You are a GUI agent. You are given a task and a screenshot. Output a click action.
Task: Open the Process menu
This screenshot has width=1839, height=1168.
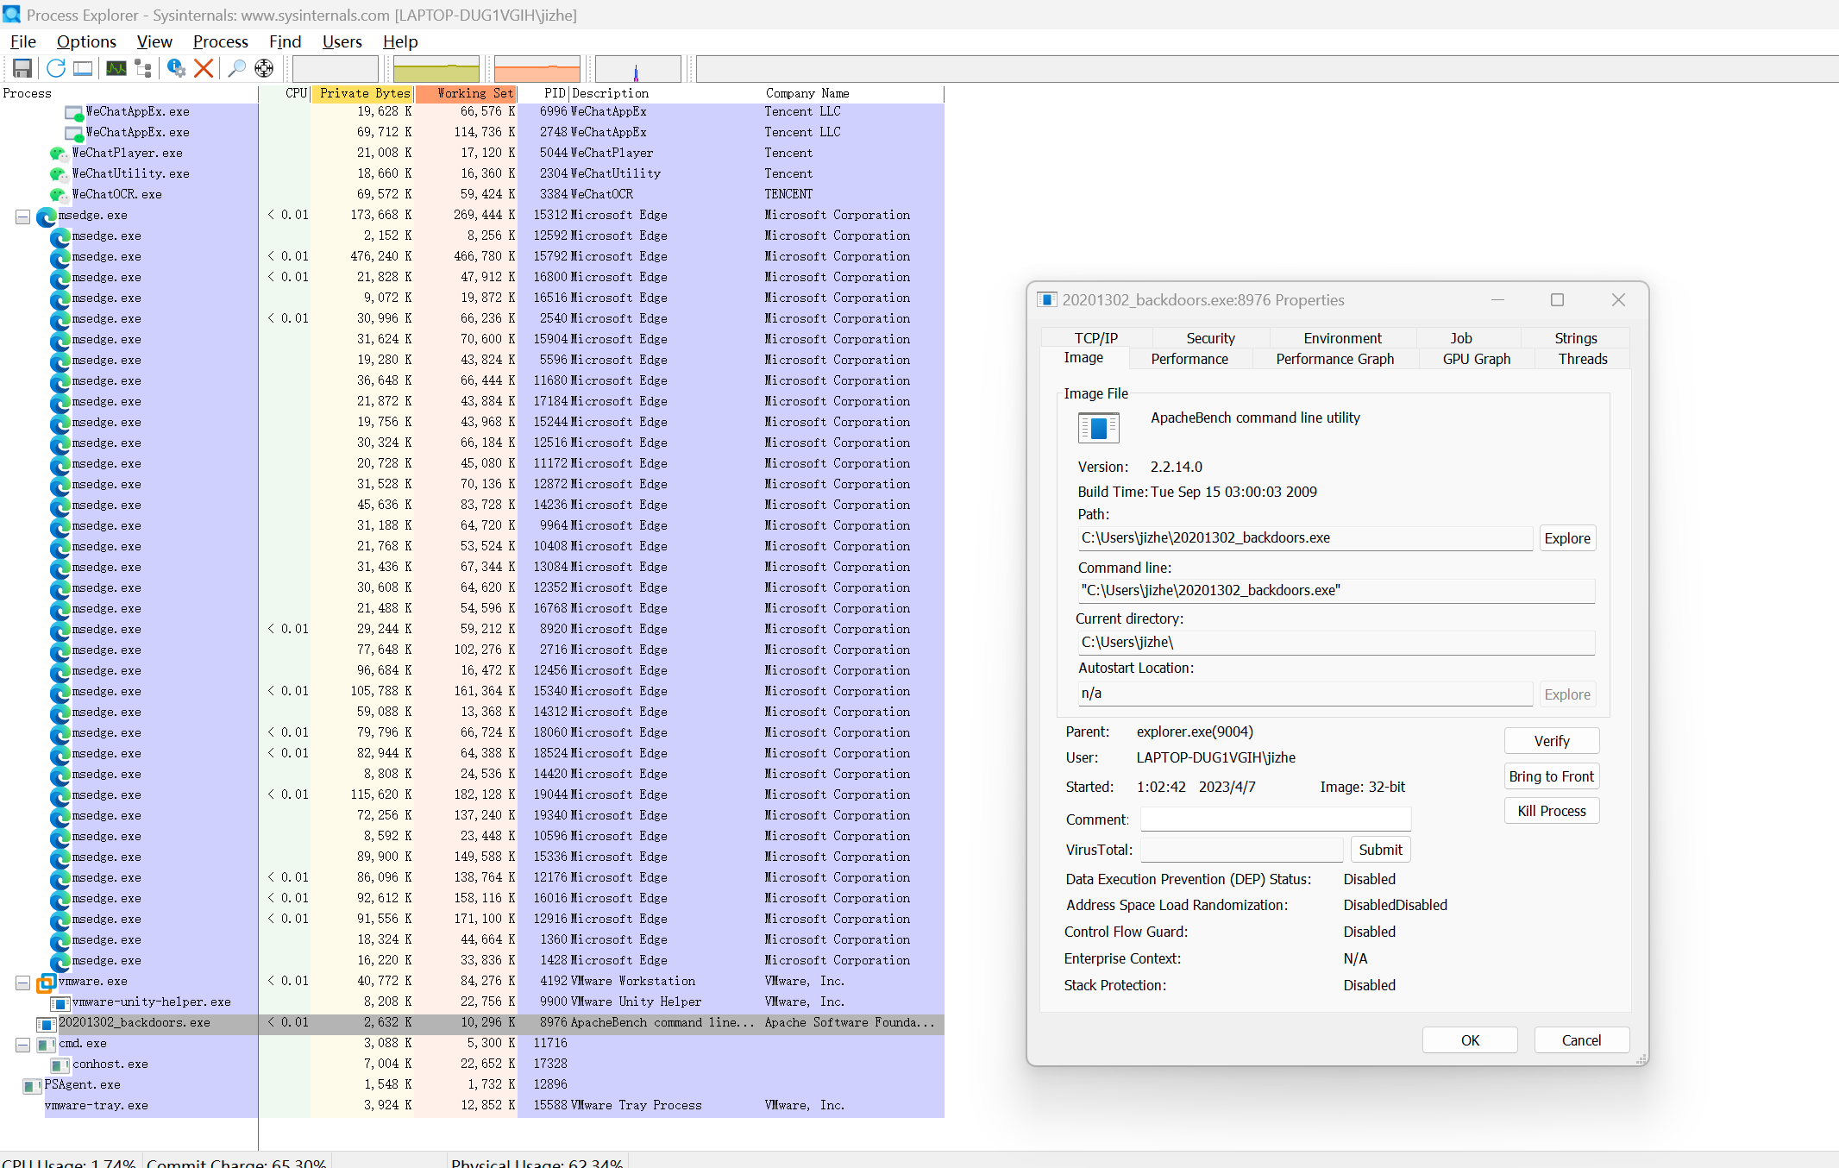tap(221, 41)
